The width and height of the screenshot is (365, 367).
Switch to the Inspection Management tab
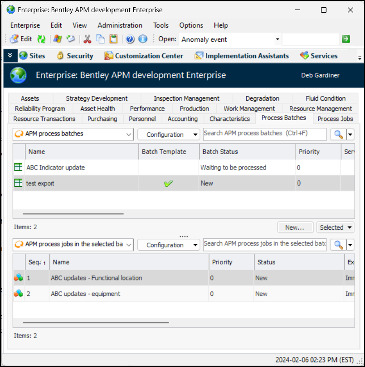[186, 98]
